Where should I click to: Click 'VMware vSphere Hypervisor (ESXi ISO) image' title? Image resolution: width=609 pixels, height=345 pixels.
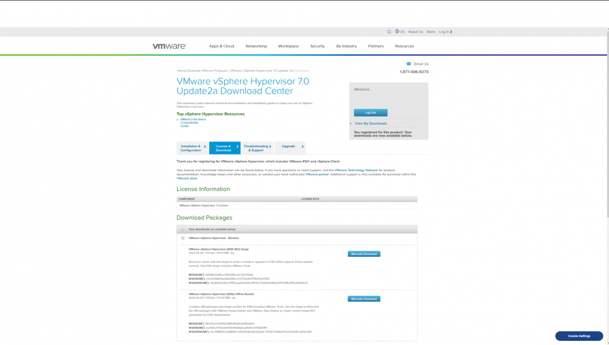[219, 249]
